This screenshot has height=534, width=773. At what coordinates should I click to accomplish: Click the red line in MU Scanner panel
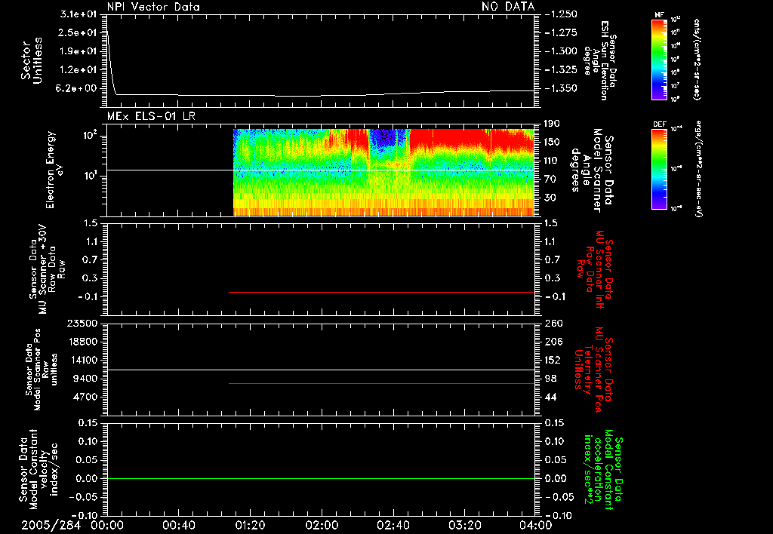381,292
